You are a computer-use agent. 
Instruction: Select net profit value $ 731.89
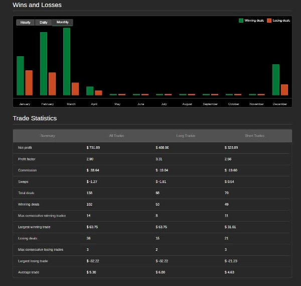tap(93, 147)
